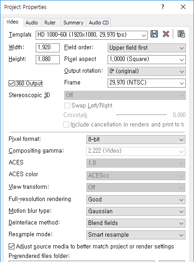Screen dimensions: 194x262
Task: Switch to the Audio tab
Action: tap(32, 23)
